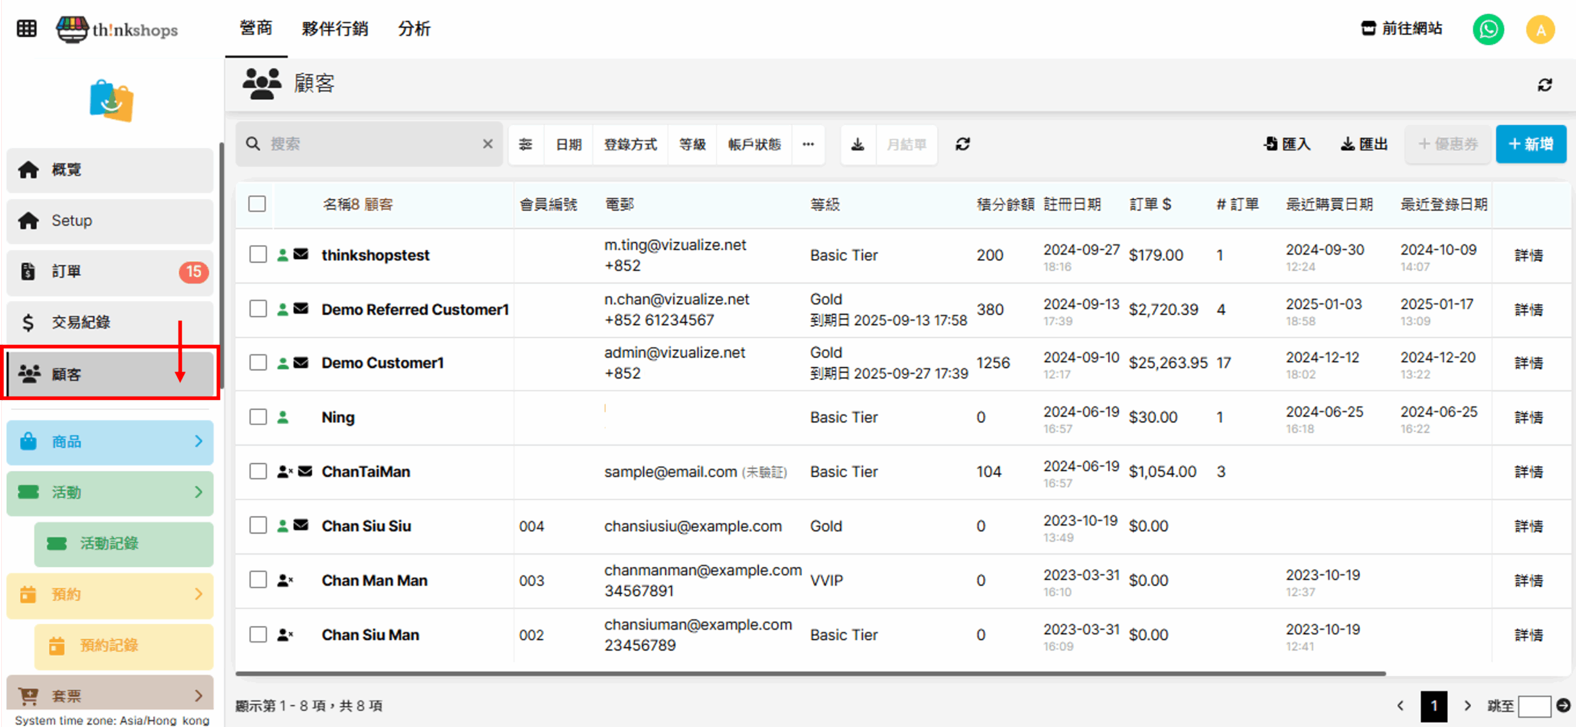The width and height of the screenshot is (1576, 727).
Task: Open more filters ellipsis button
Action: pos(808,145)
